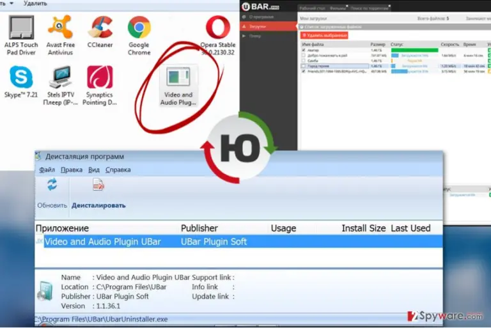Screen dimensions: 491x328
Task: Toggle checkbox for Самба download
Action: (x=303, y=61)
